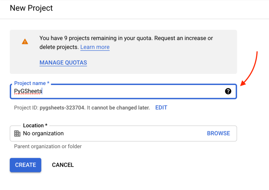The width and height of the screenshot is (269, 190).
Task: Open the MANAGE QUOTAS link
Action: (x=63, y=63)
